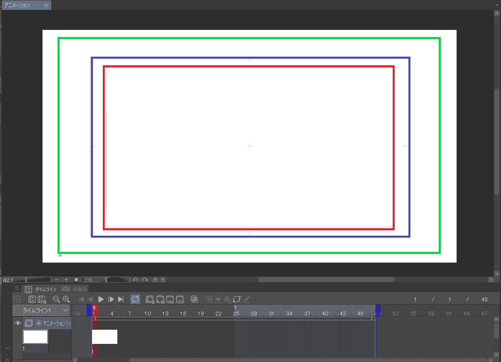
Task: Click the canvas zoom slider
Action: (39, 280)
